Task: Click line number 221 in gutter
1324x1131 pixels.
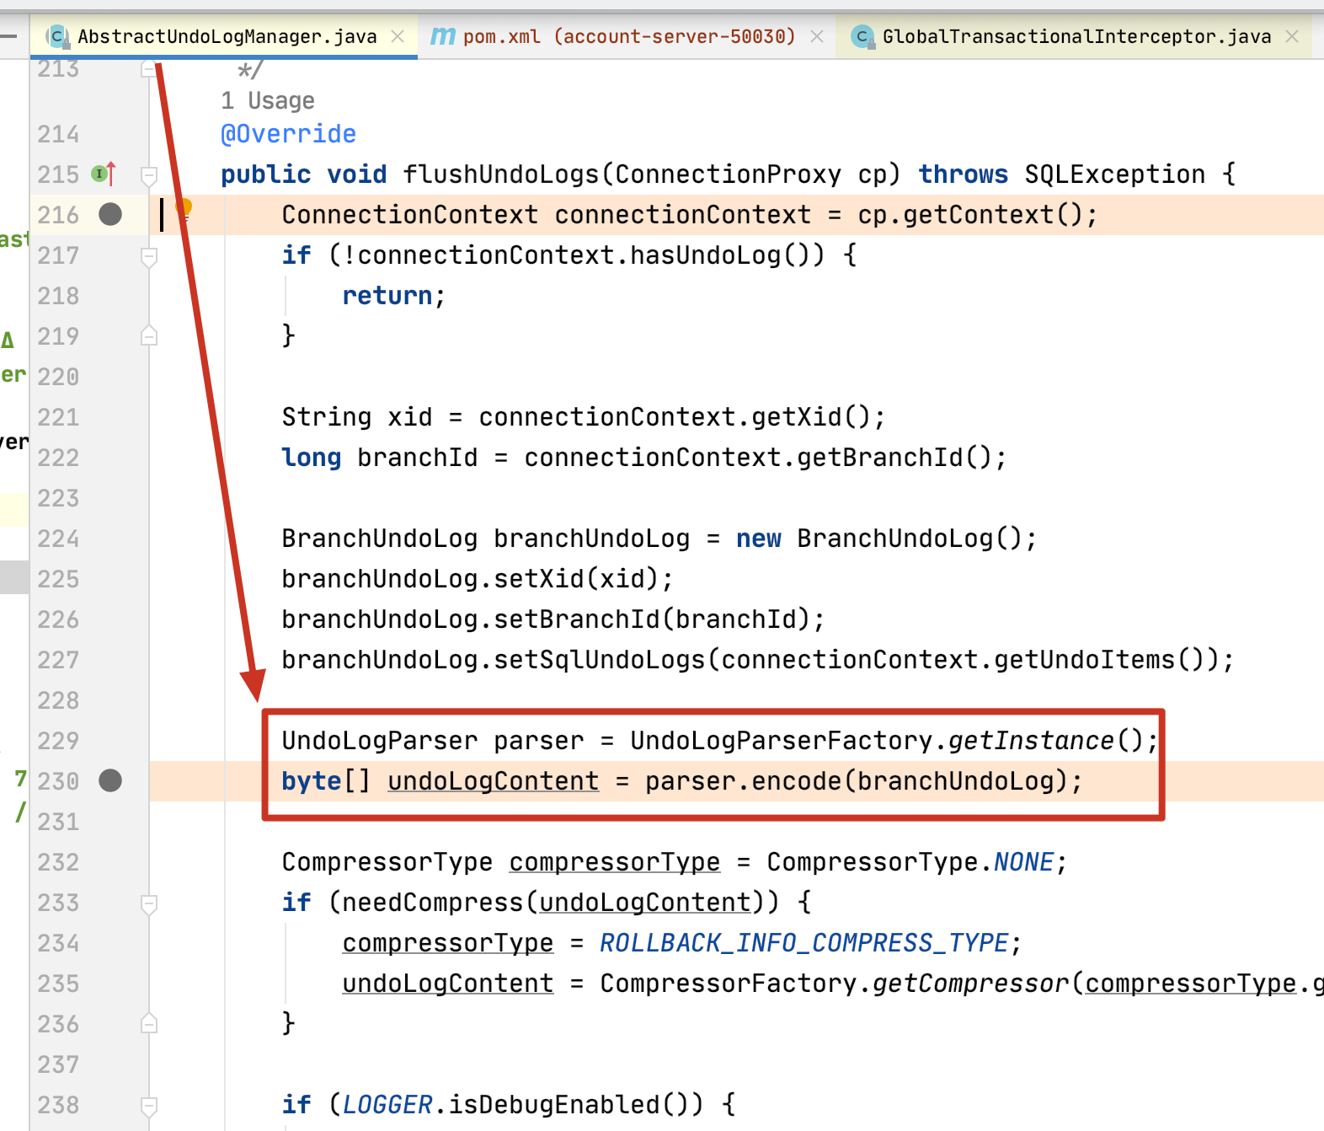Action: tap(58, 417)
